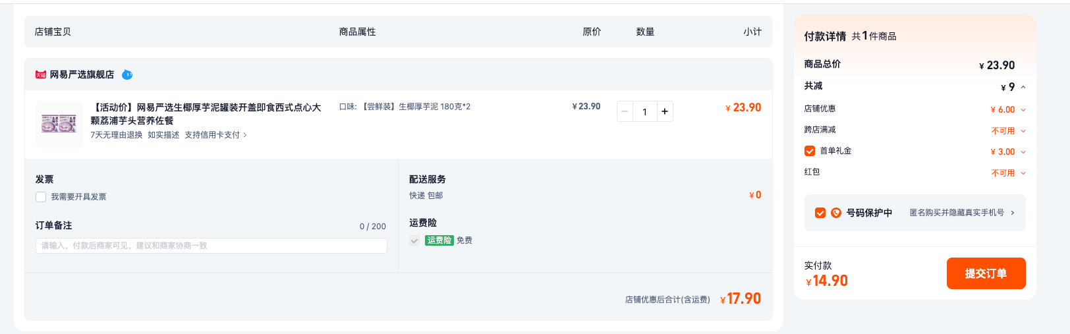The height and width of the screenshot is (334, 1070).
Task: Check the invoice request checkbox
Action: pos(41,197)
